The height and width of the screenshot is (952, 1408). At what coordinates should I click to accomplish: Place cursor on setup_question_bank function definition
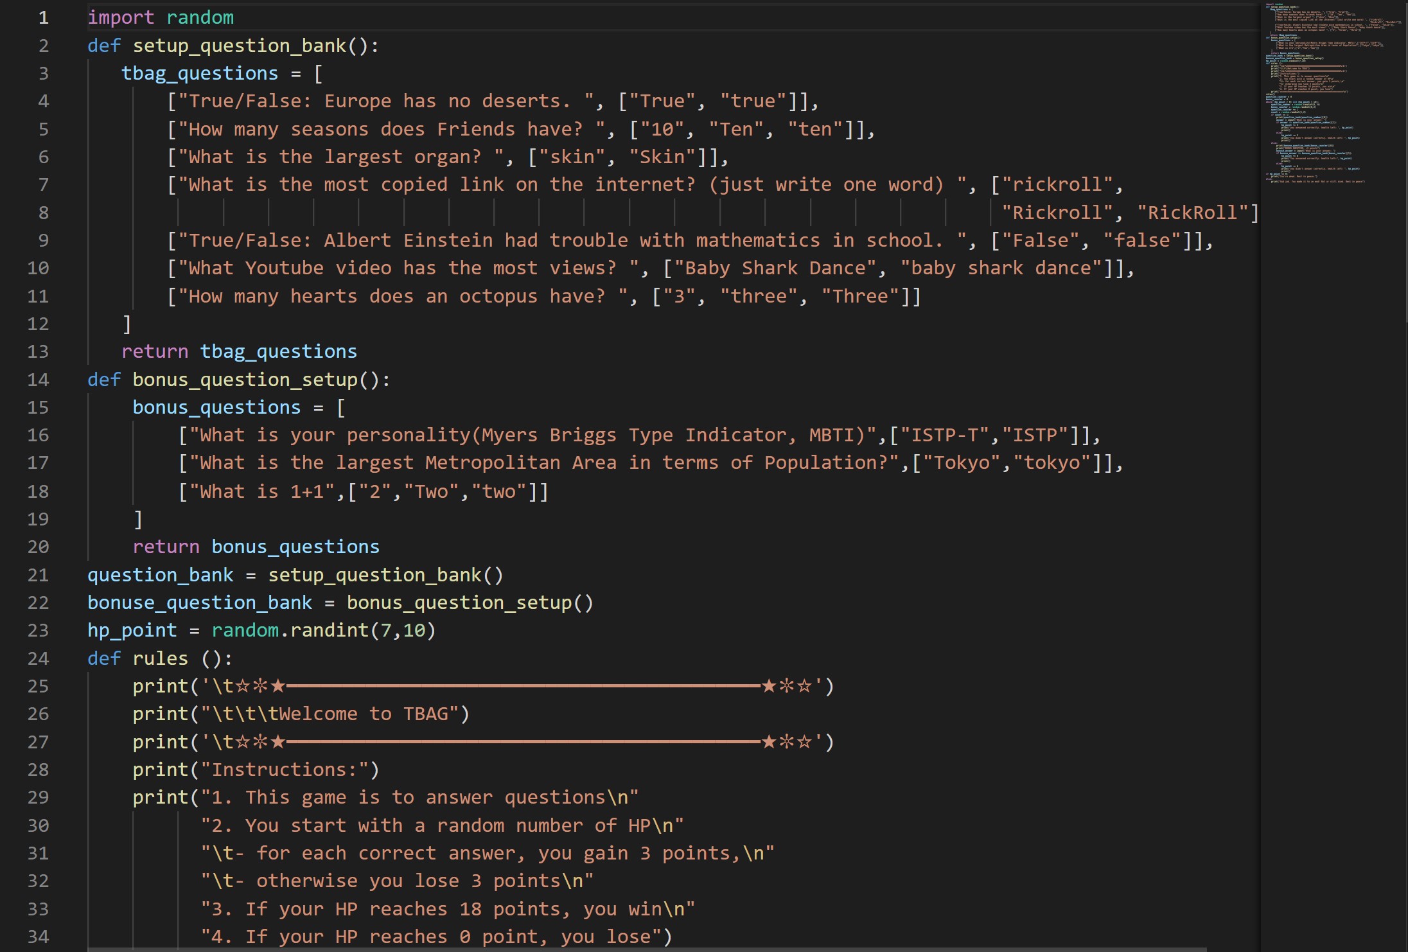click(x=239, y=46)
